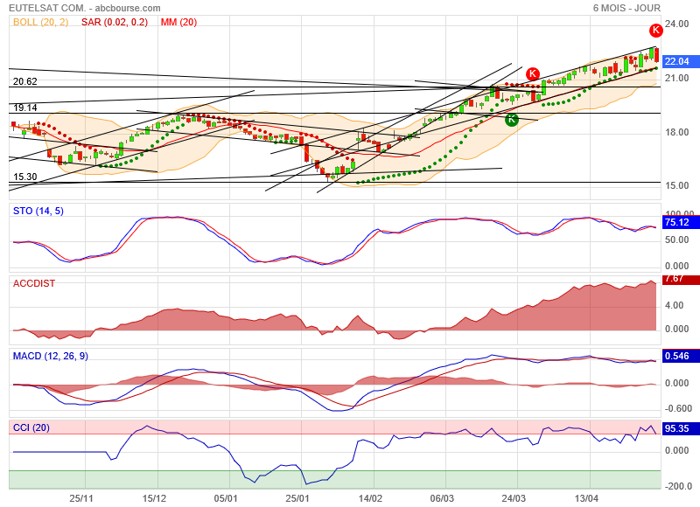Click the red K marker above the 20.62 line

533,73
